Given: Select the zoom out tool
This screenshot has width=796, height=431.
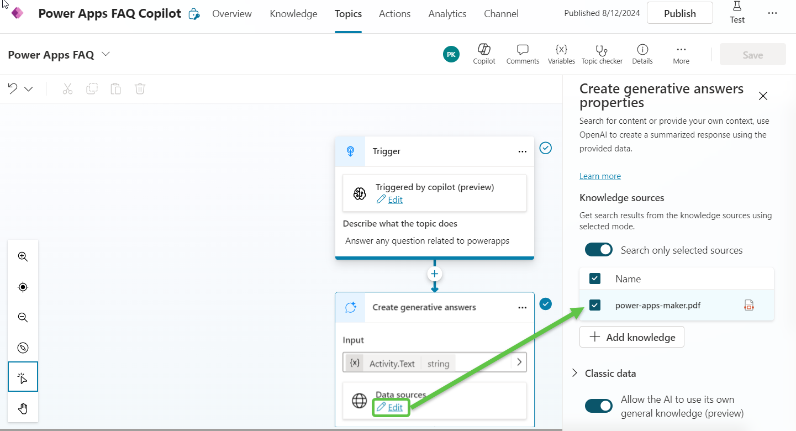Looking at the screenshot, I should (23, 317).
